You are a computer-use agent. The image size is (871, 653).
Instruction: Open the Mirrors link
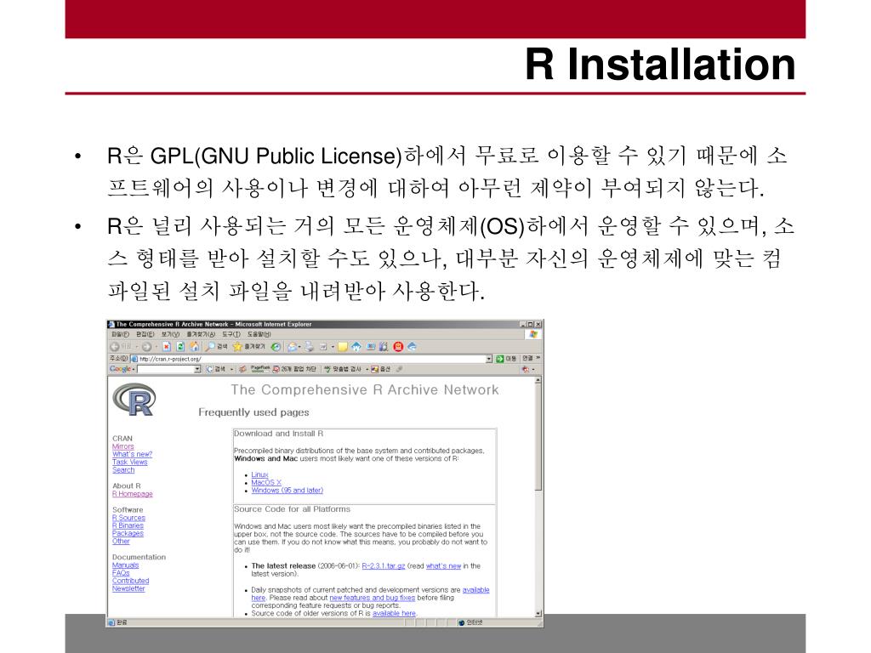pos(122,446)
